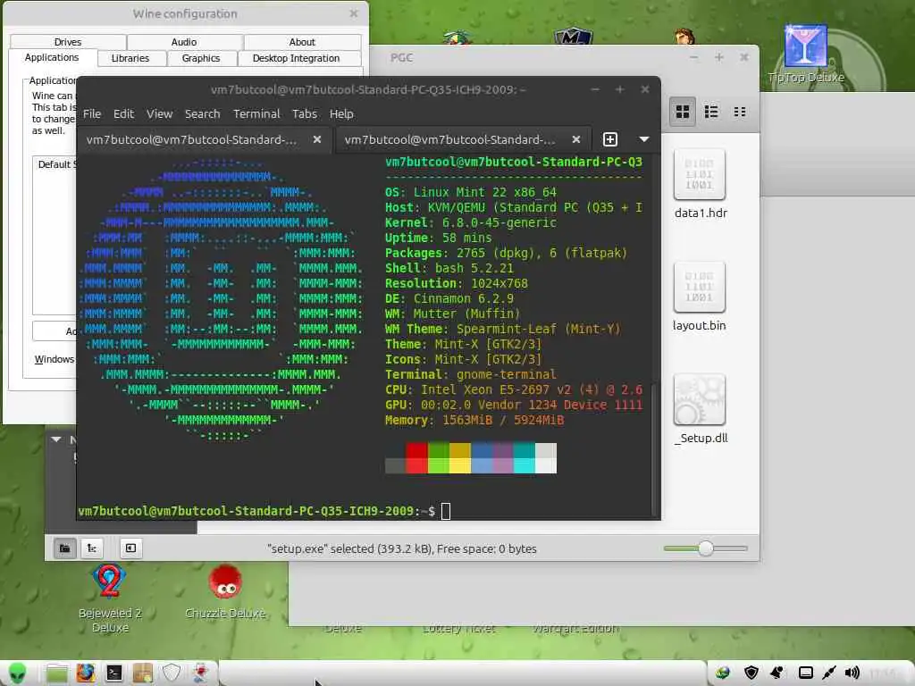Open the terminal Help menu
Screen dimensions: 915x686
pos(341,113)
